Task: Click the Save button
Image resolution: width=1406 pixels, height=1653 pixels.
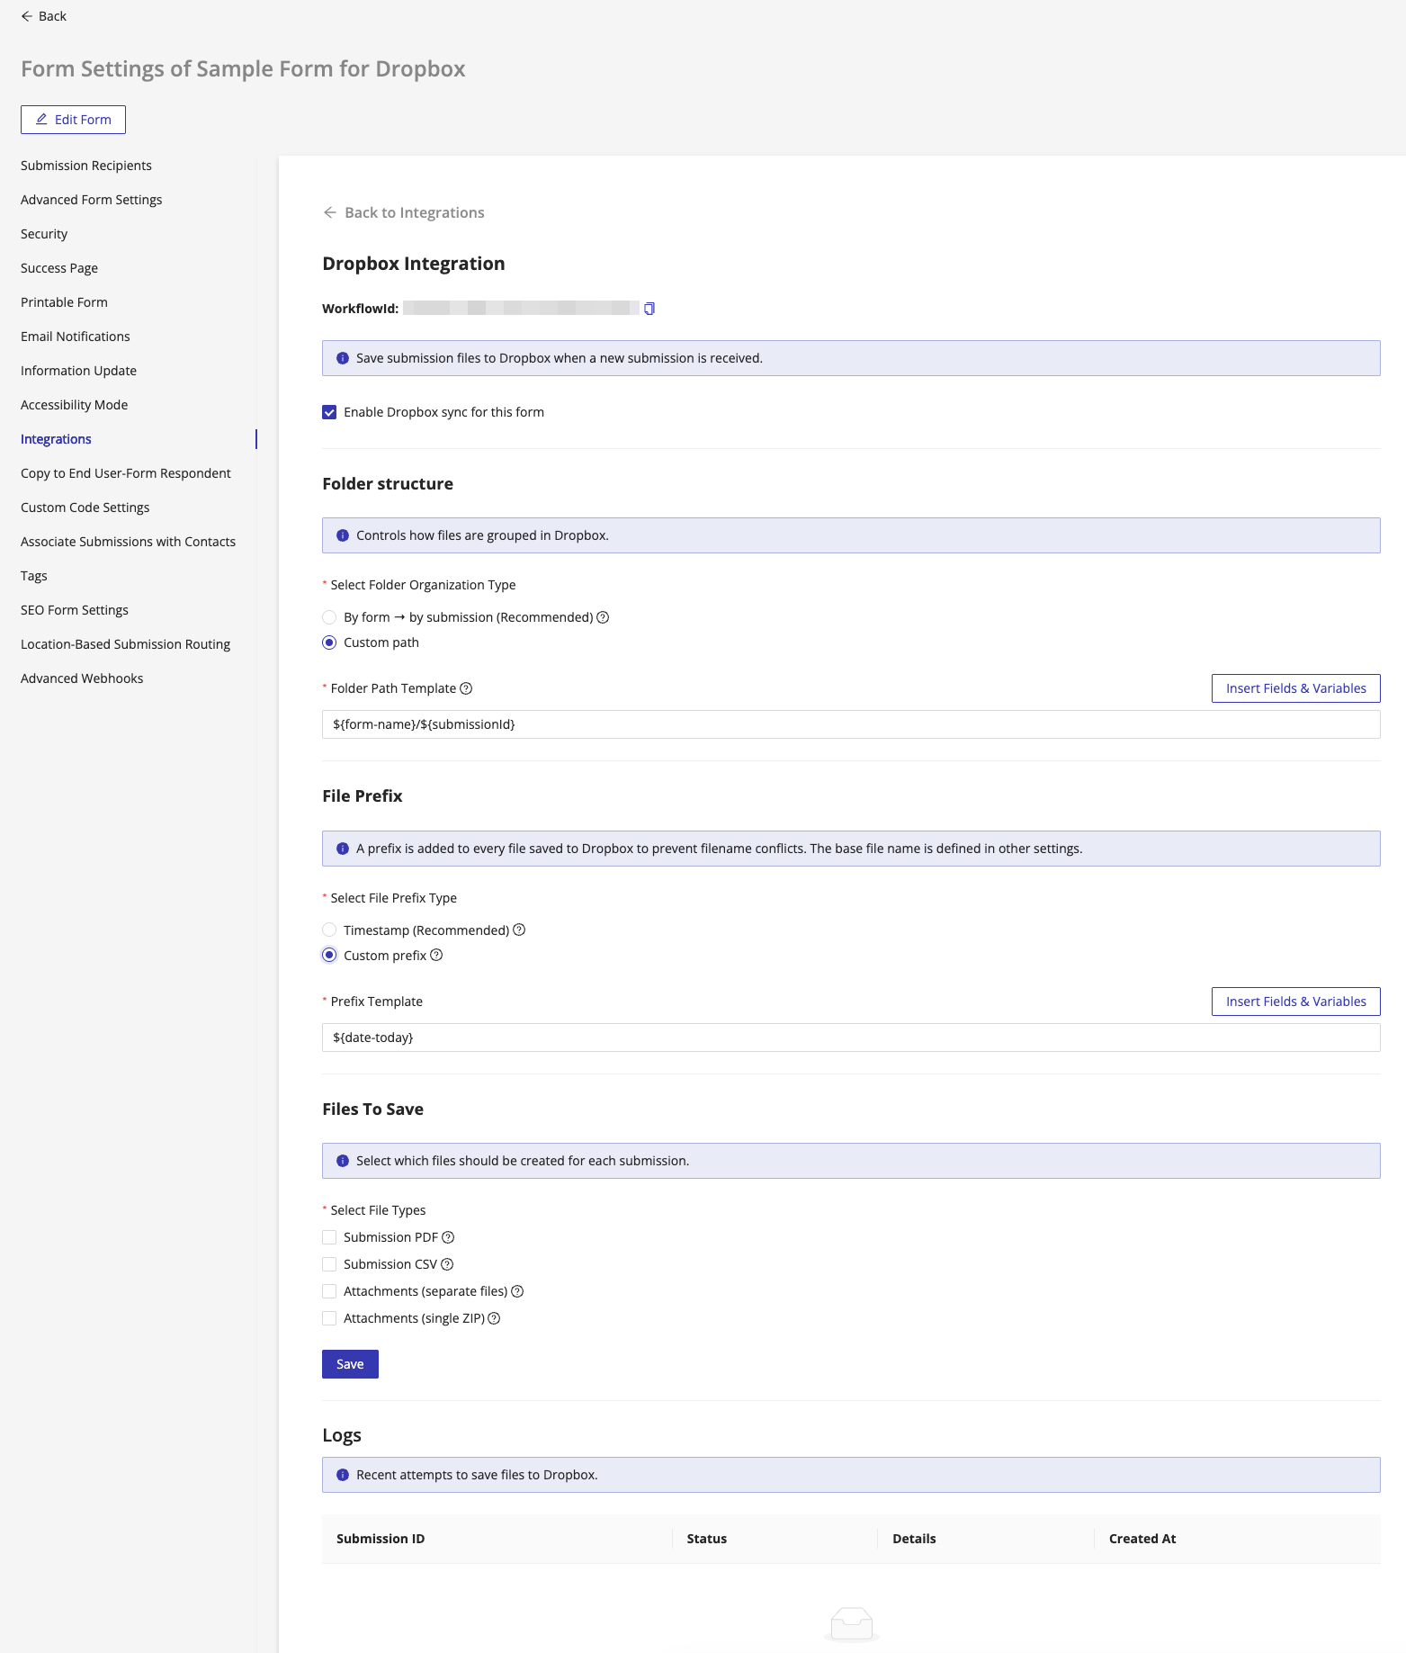Action: click(350, 1364)
